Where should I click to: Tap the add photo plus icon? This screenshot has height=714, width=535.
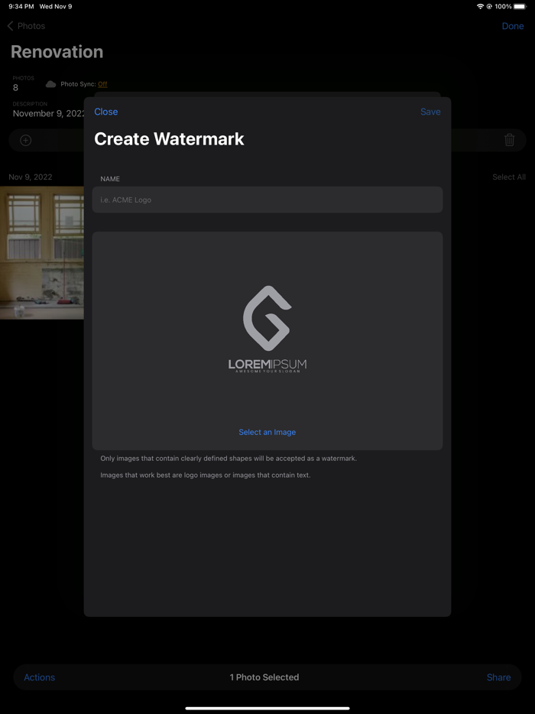point(25,140)
